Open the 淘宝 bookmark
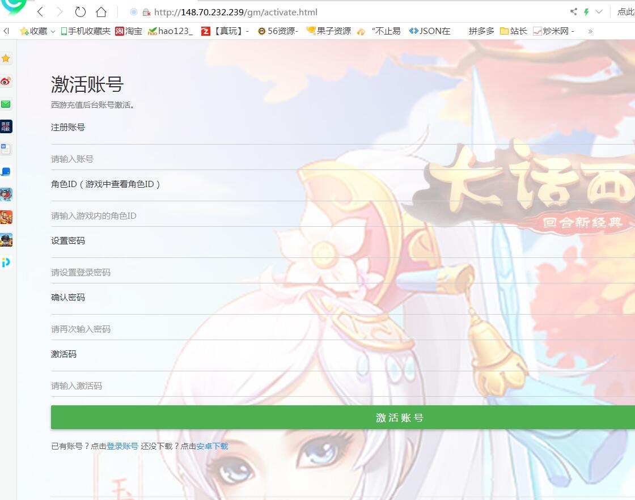This screenshot has width=635, height=500. click(x=129, y=31)
